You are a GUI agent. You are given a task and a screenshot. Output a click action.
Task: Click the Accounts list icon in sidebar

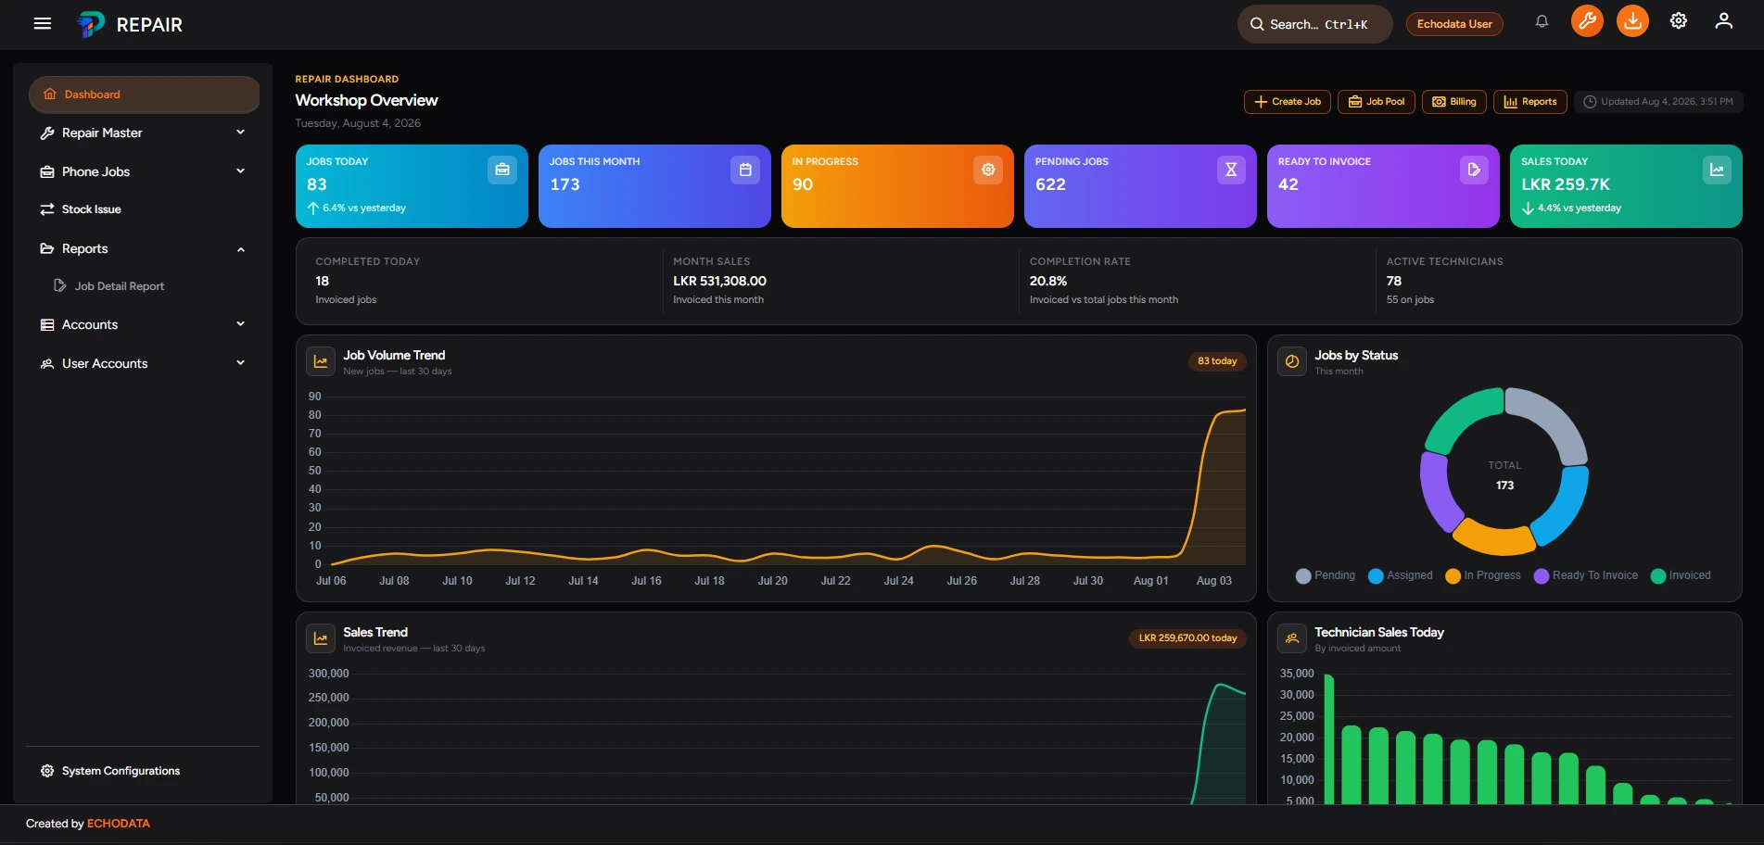pos(47,324)
